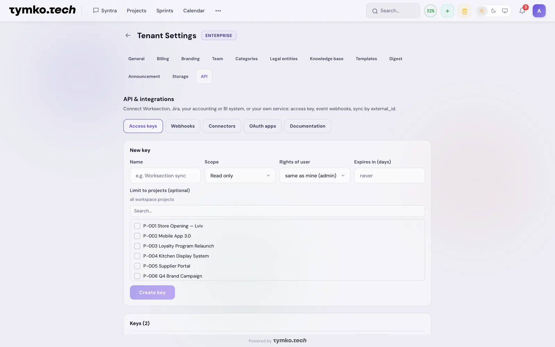Open the Documentation section

tap(307, 126)
